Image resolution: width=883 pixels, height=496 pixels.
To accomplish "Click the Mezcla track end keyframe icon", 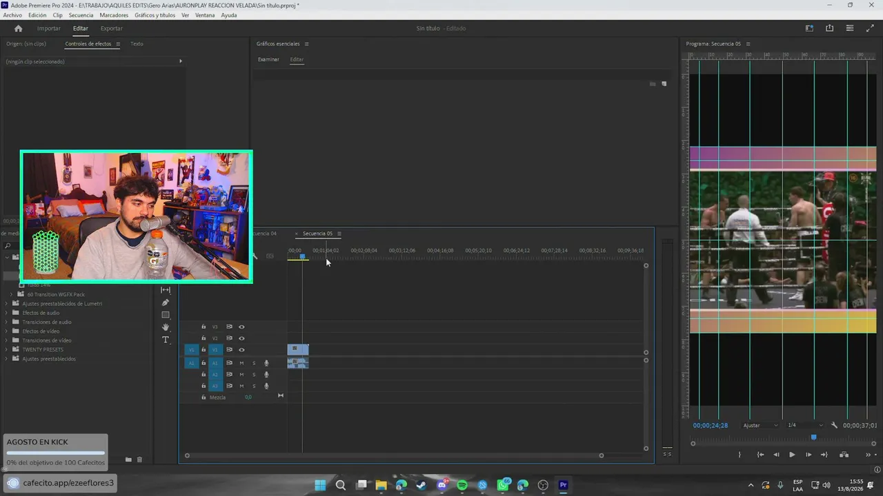I will click(280, 395).
